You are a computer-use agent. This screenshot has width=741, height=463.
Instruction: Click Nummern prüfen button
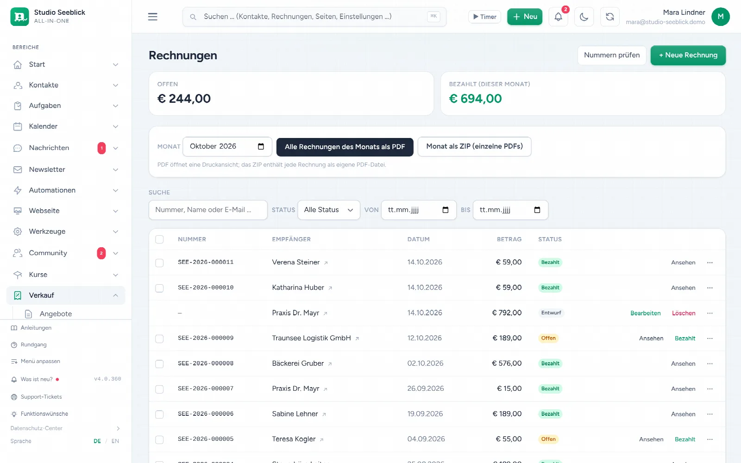click(x=612, y=55)
